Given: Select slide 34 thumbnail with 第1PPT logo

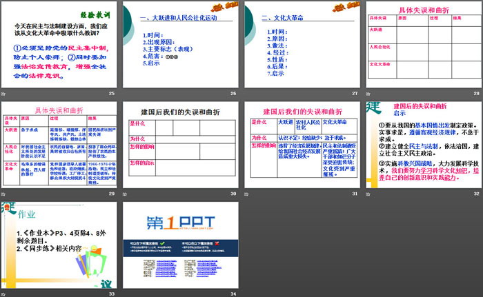Looking at the screenshot, I should 181,245.
